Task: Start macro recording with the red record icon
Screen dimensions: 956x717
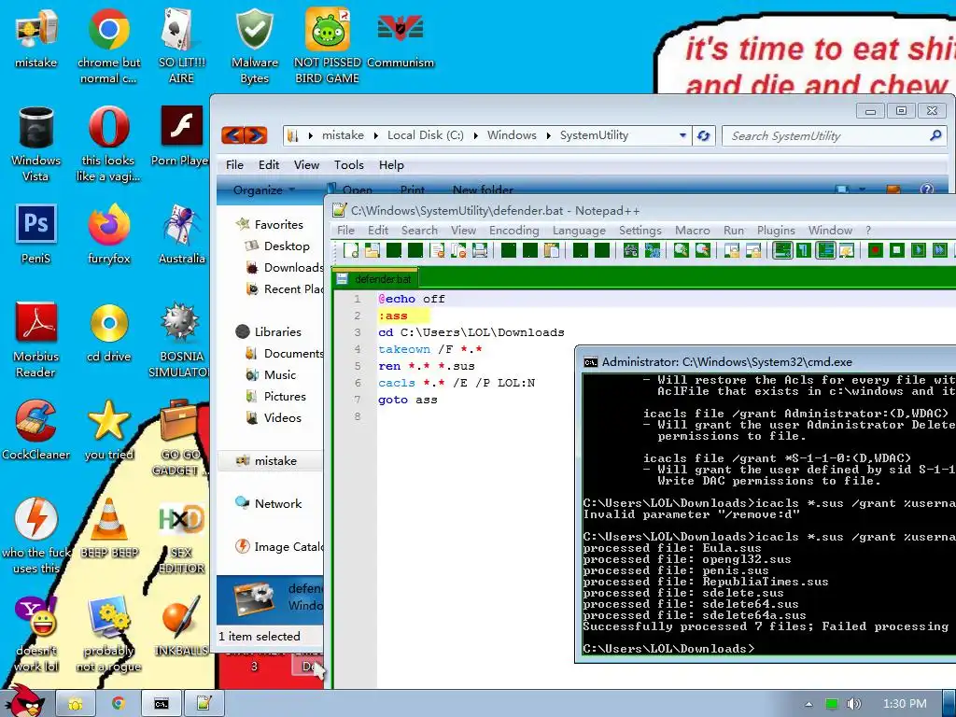Action: (x=876, y=250)
